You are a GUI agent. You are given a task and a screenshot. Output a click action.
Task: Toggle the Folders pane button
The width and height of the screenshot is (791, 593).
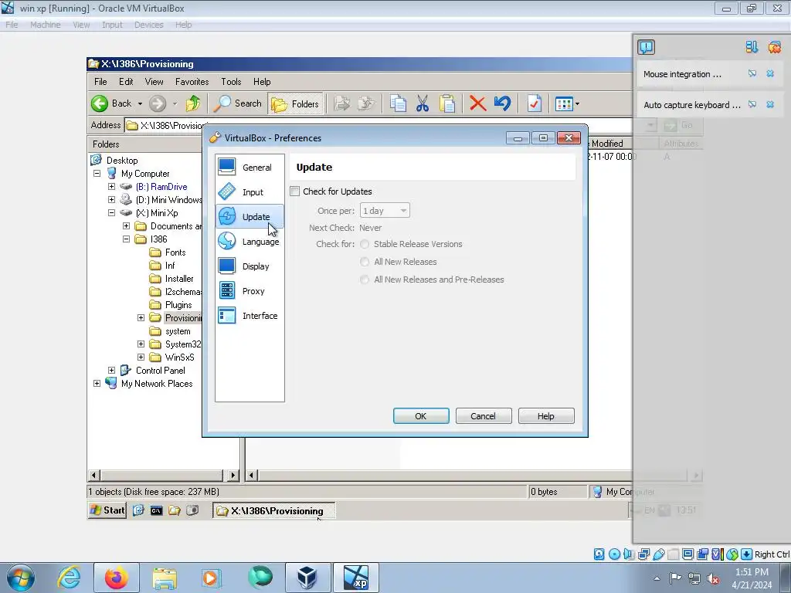[x=296, y=104]
